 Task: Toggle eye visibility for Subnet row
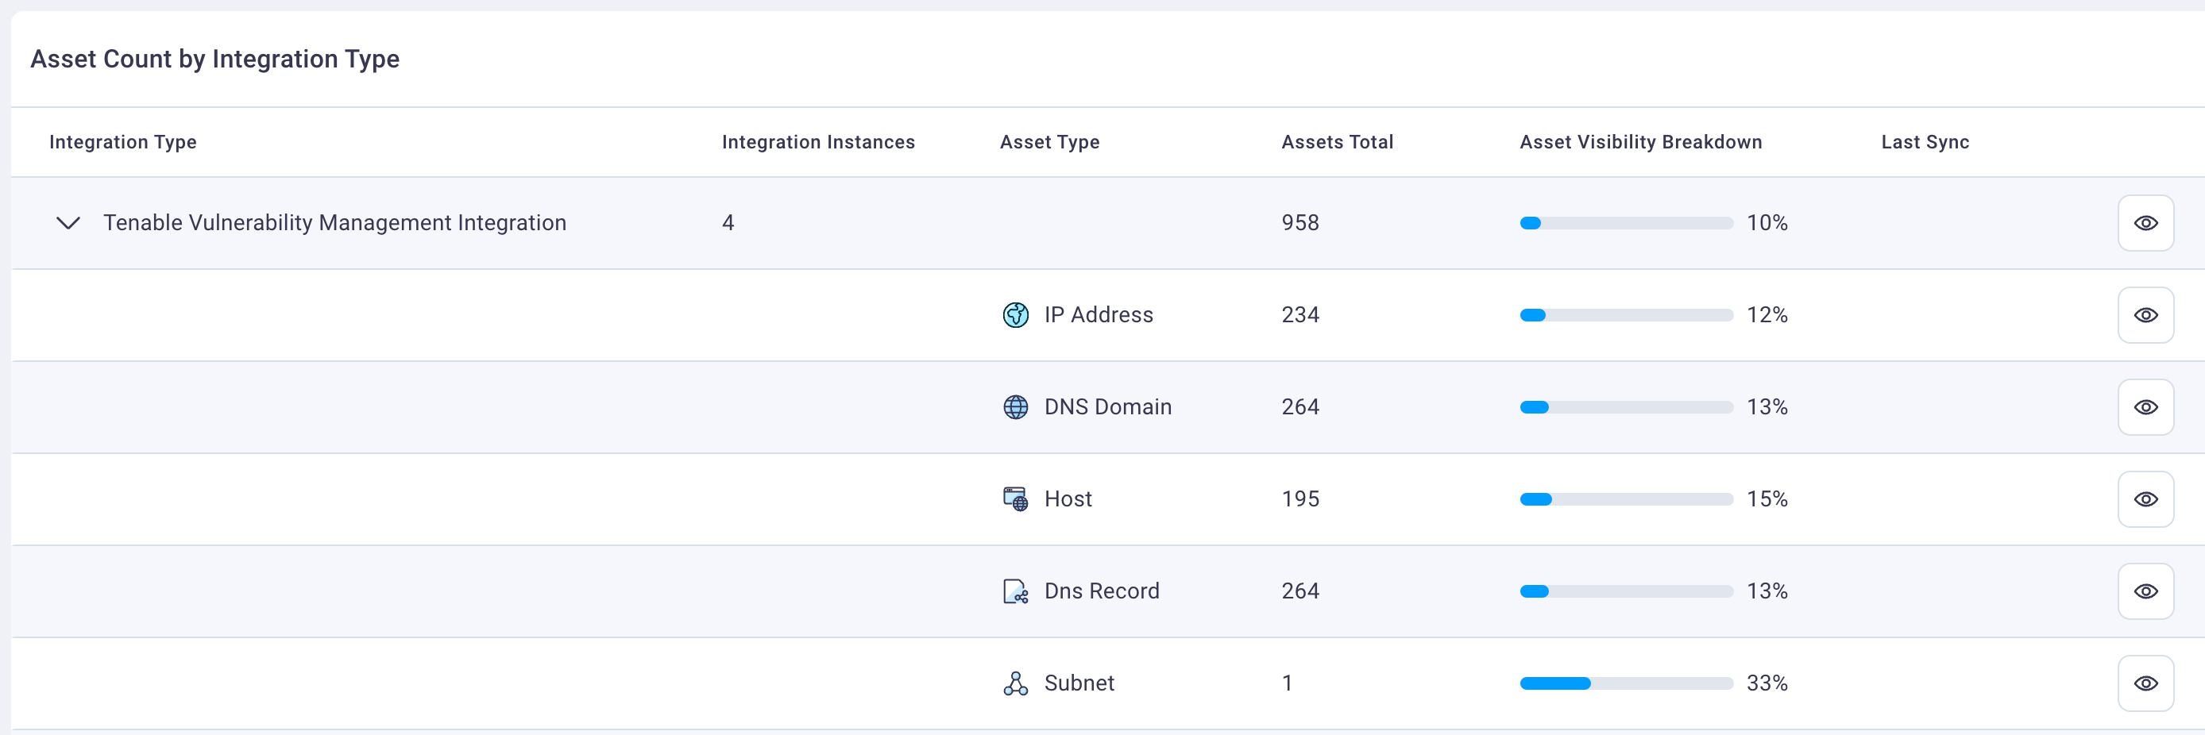click(x=2145, y=683)
